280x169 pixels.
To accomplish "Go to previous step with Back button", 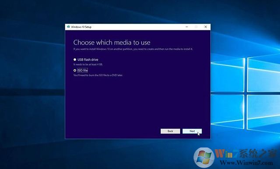I will [x=170, y=131].
